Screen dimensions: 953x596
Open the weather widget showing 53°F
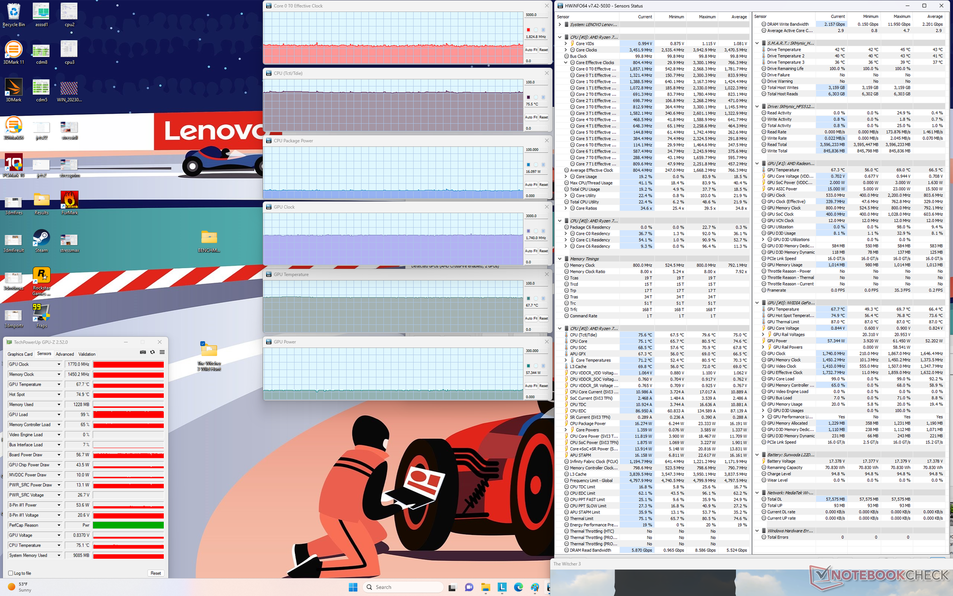(20, 587)
